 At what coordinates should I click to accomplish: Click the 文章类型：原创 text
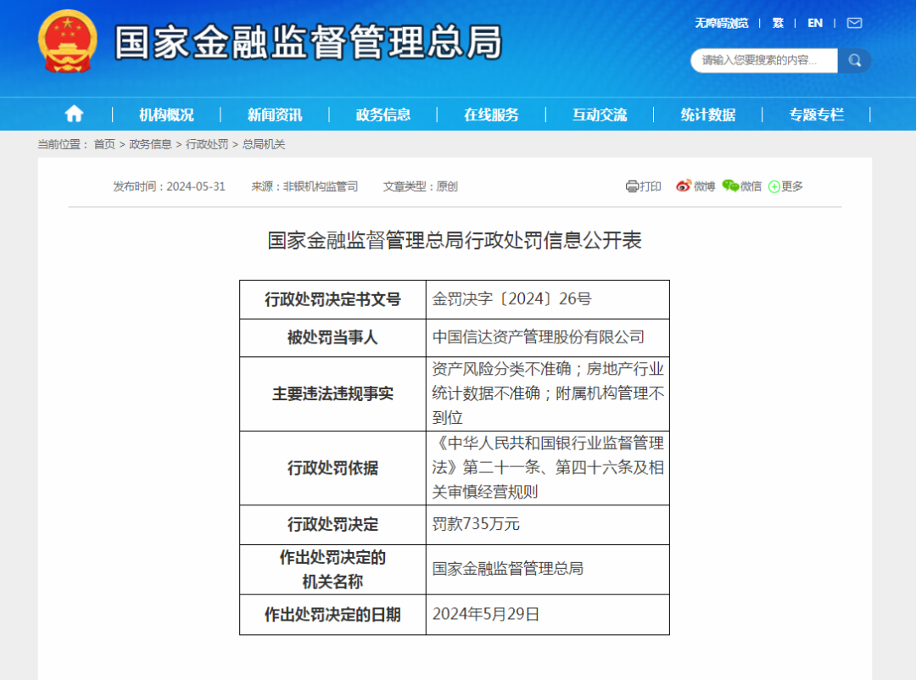(x=420, y=187)
